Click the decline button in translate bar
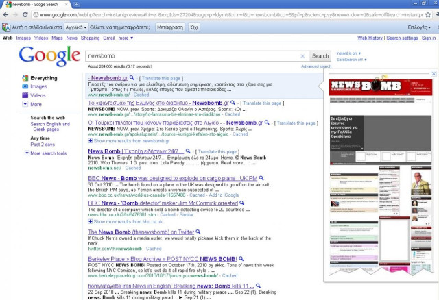The width and height of the screenshot is (439, 300). point(194,27)
